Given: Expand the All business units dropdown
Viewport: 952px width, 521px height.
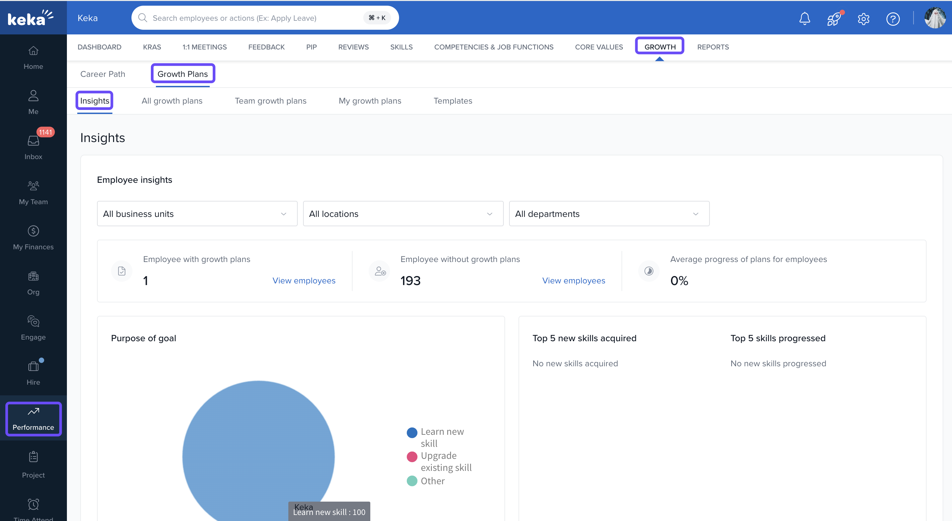Looking at the screenshot, I should [x=197, y=214].
